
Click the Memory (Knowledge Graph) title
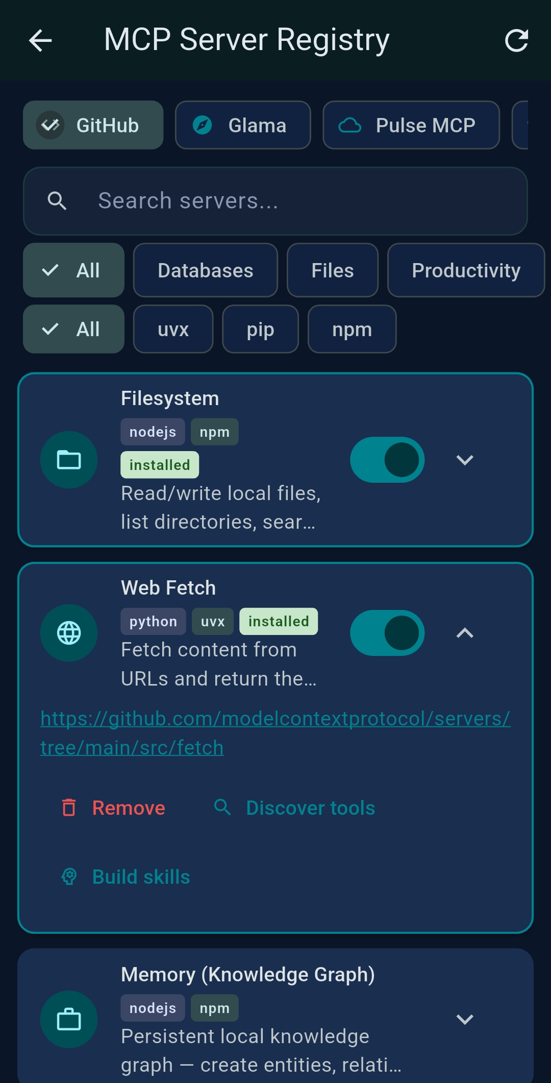point(248,975)
